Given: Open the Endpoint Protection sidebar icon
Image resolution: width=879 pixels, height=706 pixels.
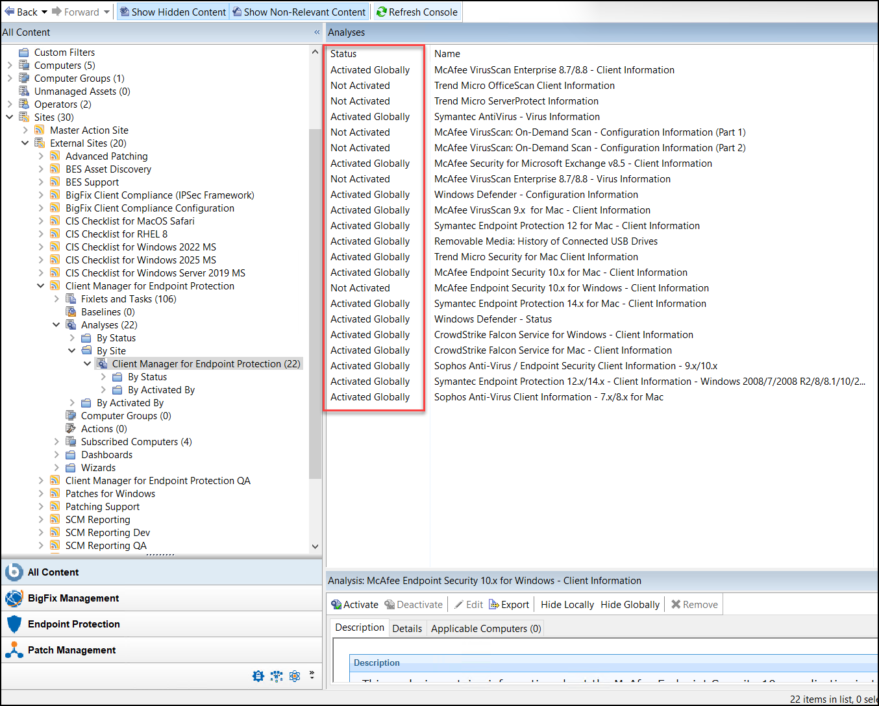Looking at the screenshot, I should pos(14,624).
